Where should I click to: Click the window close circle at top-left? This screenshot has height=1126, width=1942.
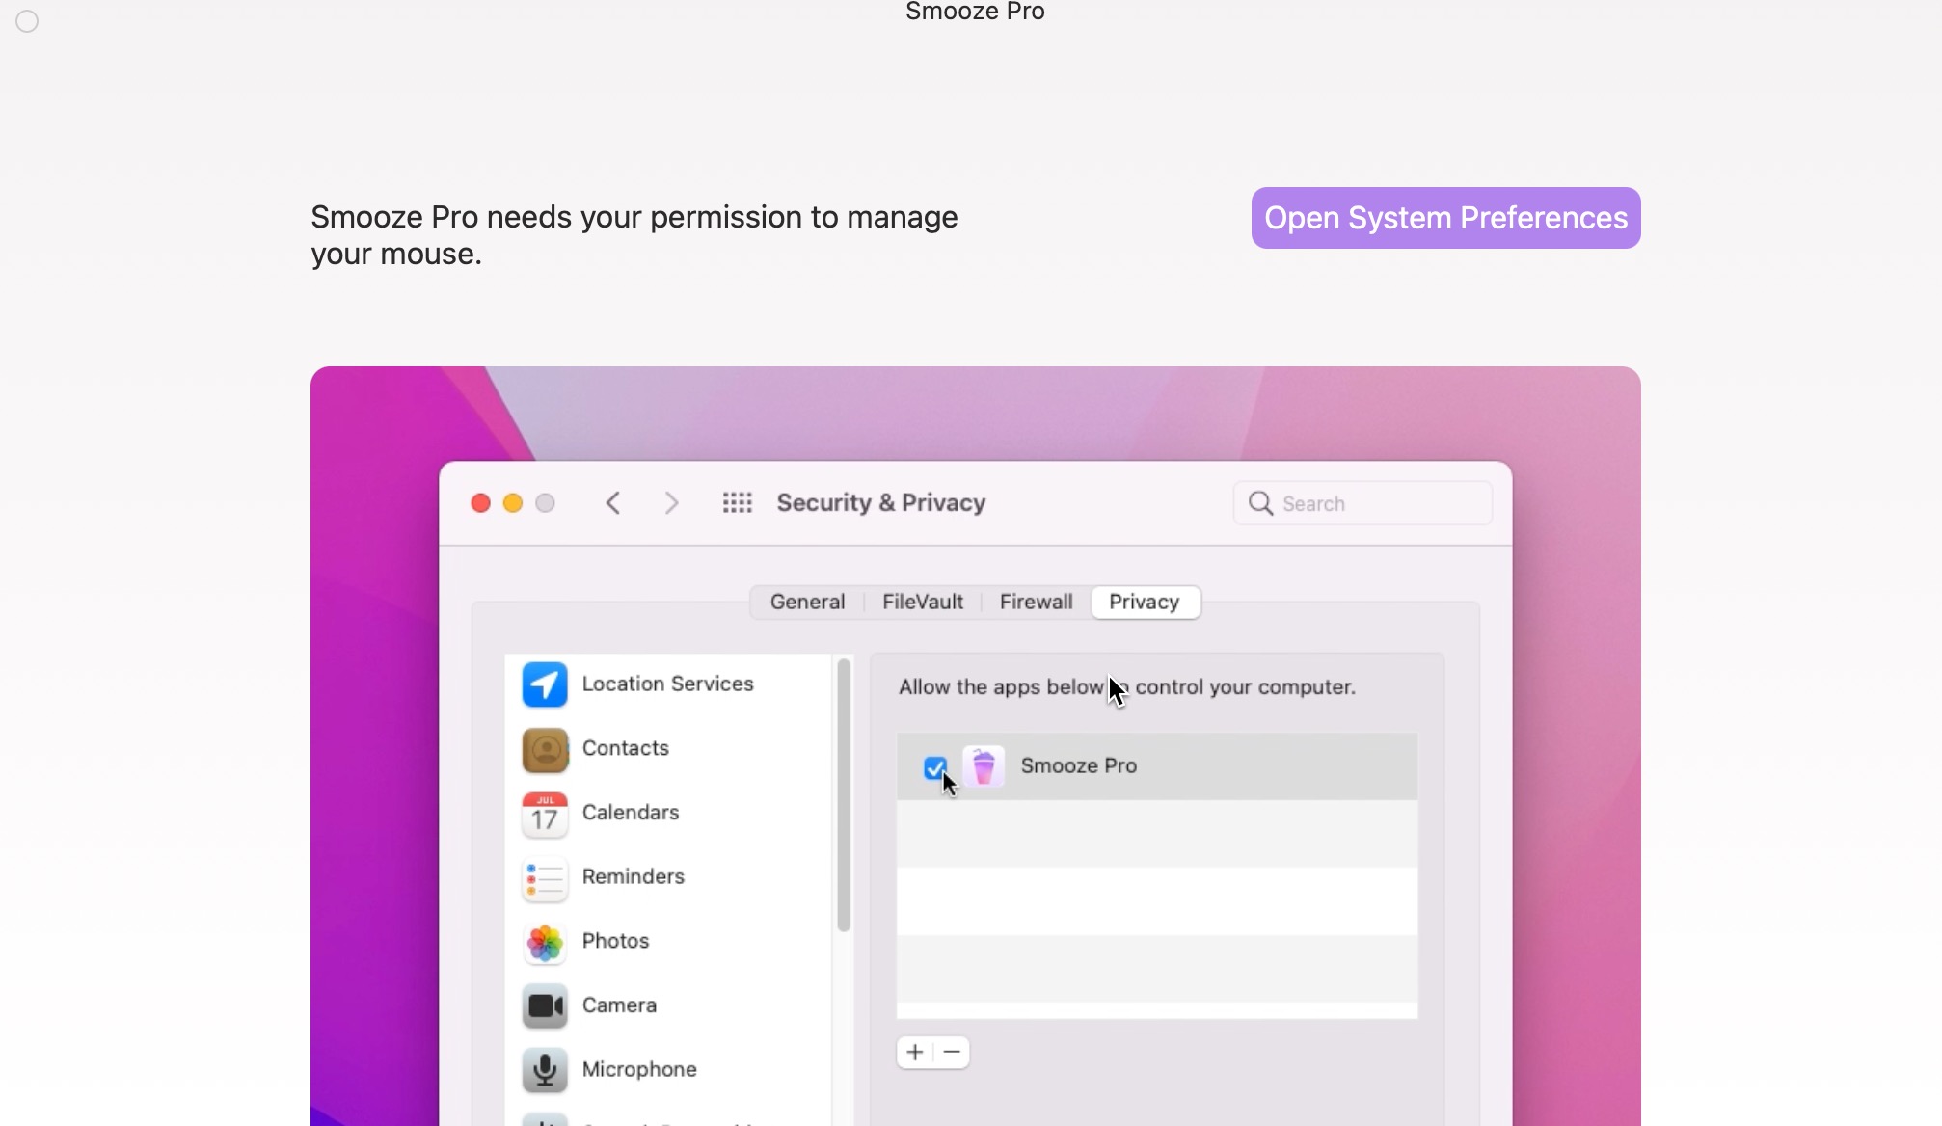point(27,21)
